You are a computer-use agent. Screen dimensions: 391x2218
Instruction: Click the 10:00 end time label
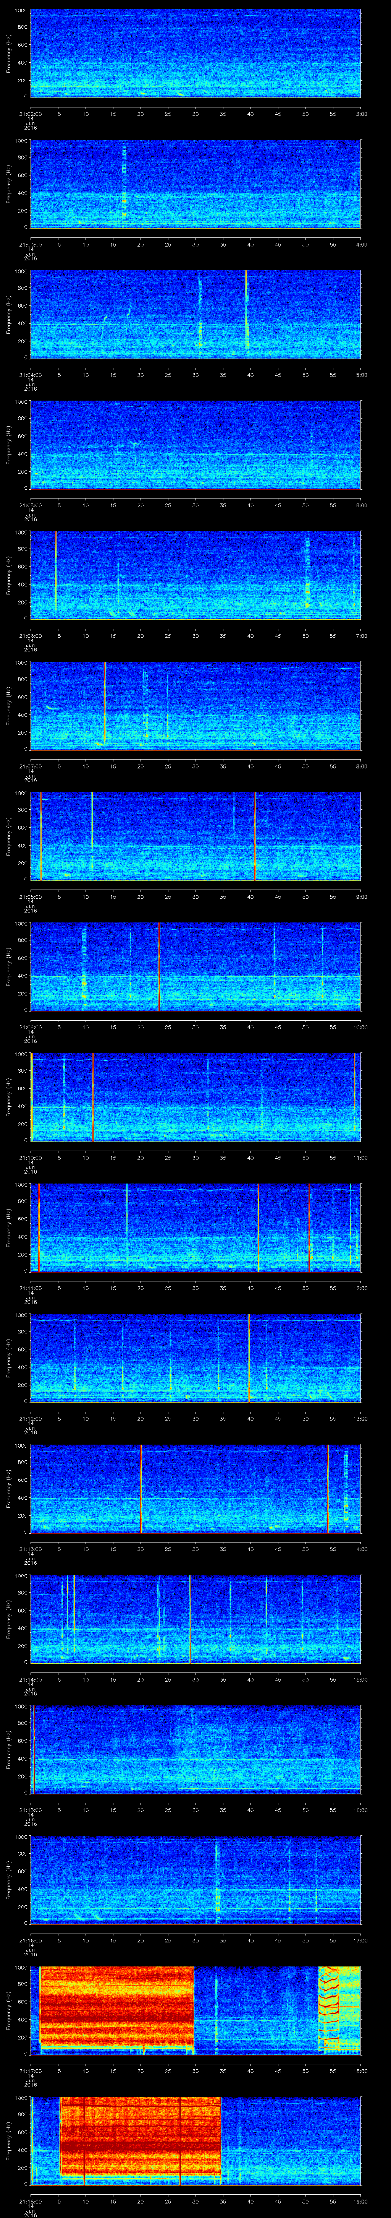pos(361,1027)
